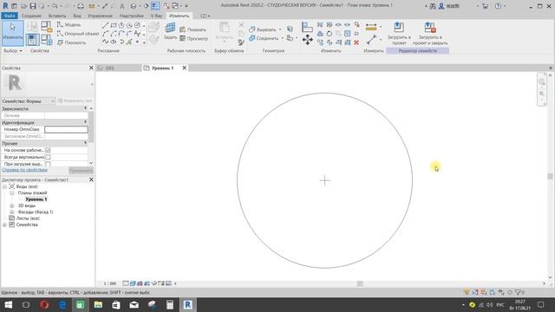Click Загрузить в проект (Load into Project)

coord(399,33)
